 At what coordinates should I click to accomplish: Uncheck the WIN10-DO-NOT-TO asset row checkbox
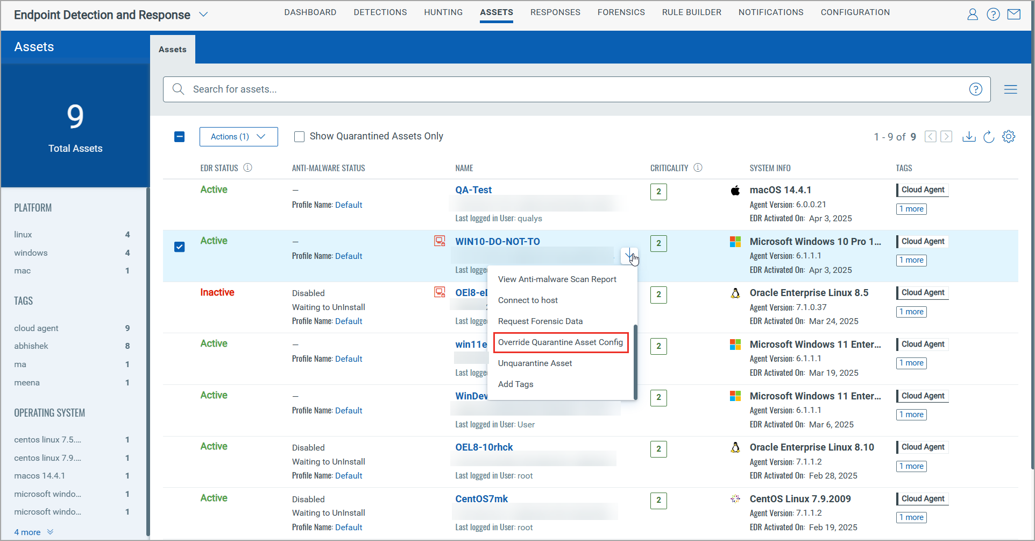(180, 247)
